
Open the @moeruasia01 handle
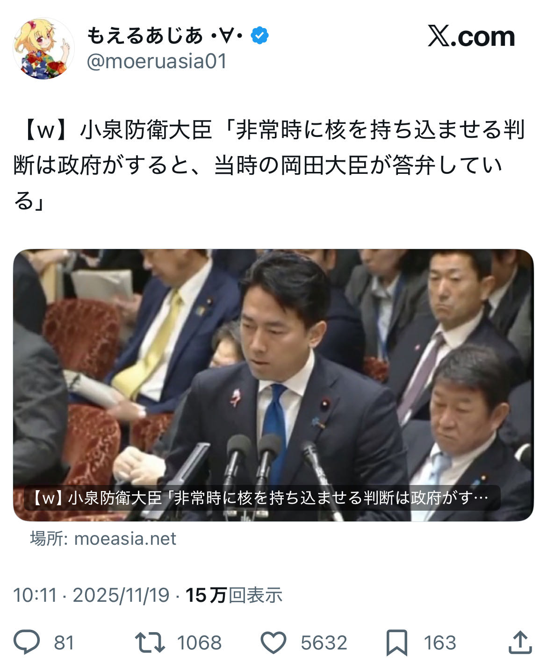[157, 62]
